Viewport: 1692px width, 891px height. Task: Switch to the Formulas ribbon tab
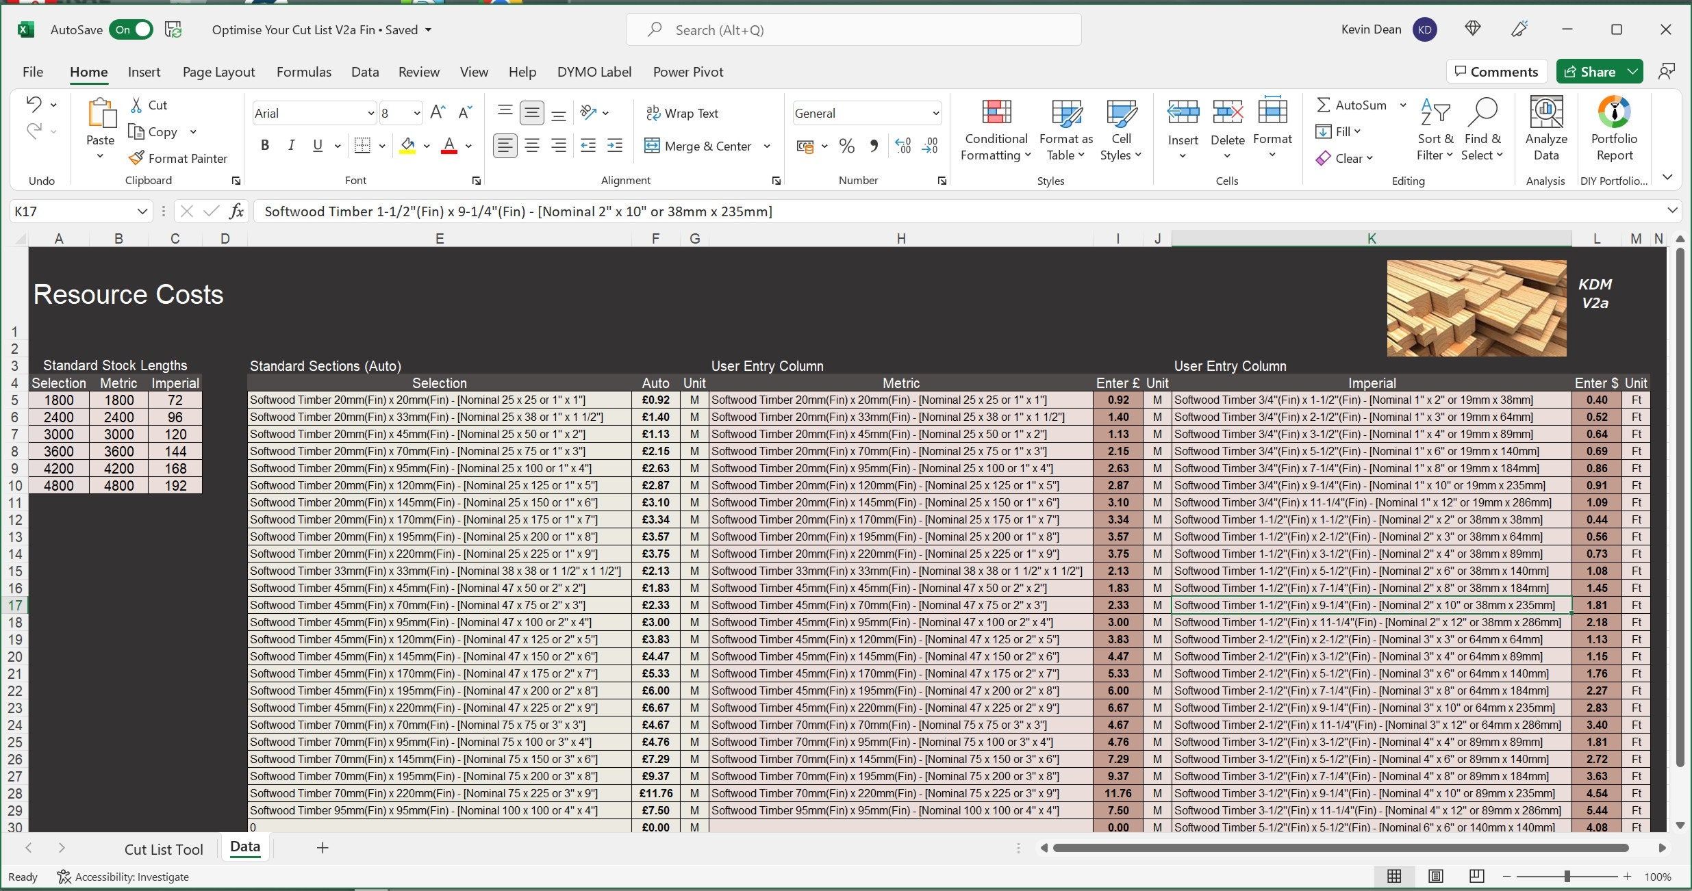tap(304, 71)
